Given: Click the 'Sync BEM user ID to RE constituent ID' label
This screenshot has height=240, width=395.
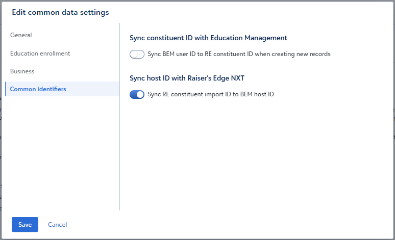Looking at the screenshot, I should 239,54.
